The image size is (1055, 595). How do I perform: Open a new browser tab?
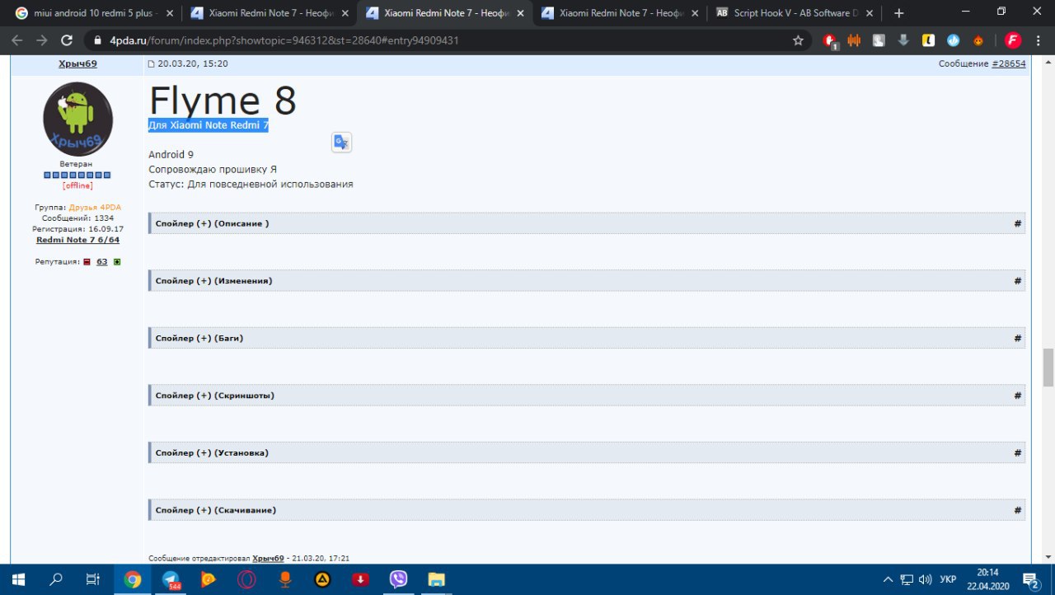[x=899, y=13]
